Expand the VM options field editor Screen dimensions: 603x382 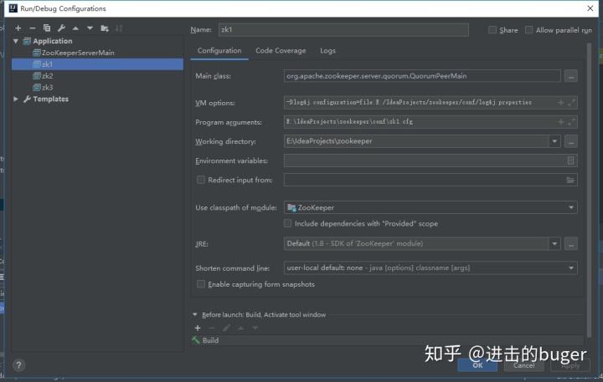(x=571, y=103)
